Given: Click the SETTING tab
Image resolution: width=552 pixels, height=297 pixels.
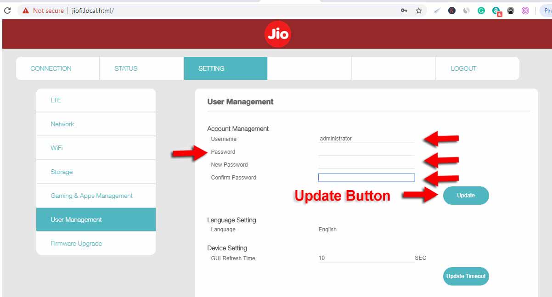Looking at the screenshot, I should pyautogui.click(x=211, y=68).
